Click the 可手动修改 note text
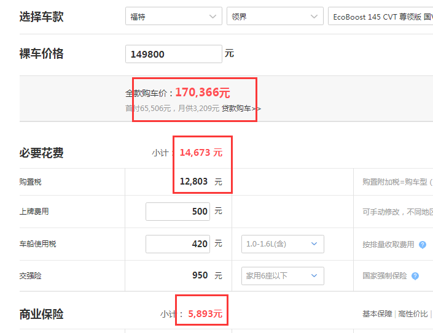This screenshot has width=433, height=333. (397, 212)
